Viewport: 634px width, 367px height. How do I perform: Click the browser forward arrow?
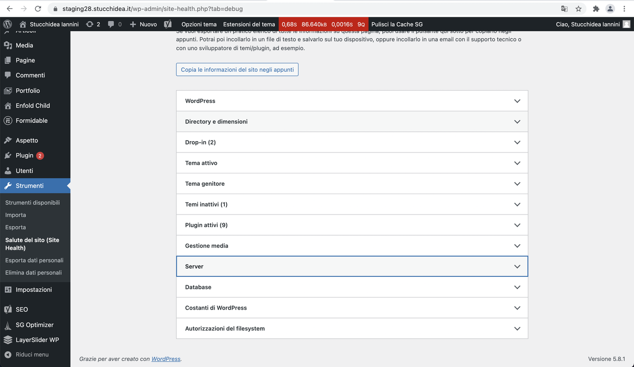click(x=24, y=8)
